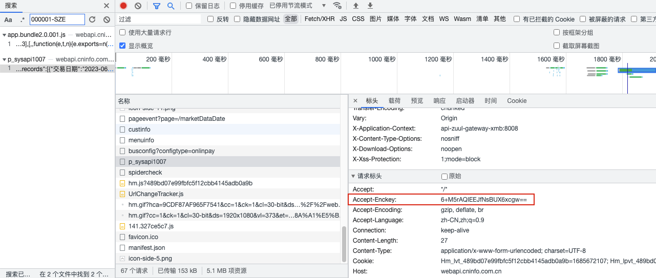Enable disable cache checkbox
The height and width of the screenshot is (278, 656).
pyautogui.click(x=233, y=6)
